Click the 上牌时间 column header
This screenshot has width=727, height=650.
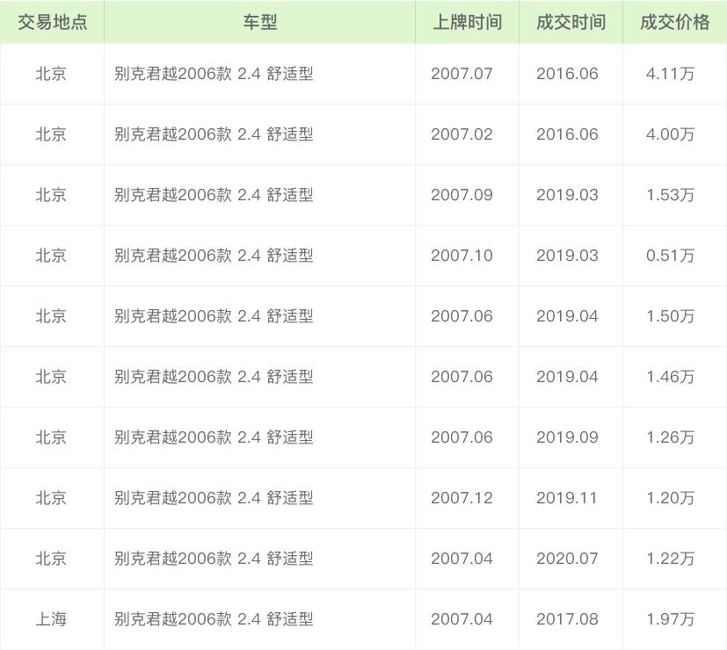pos(467,22)
